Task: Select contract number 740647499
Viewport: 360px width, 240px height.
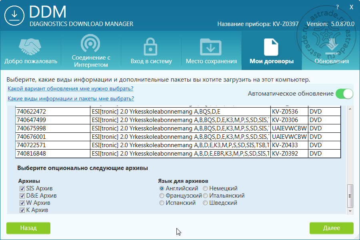Action: [53, 120]
